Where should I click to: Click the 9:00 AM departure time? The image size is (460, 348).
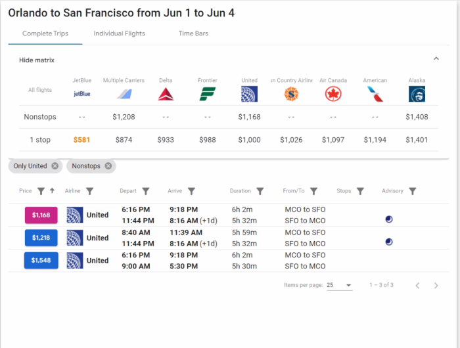point(136,266)
